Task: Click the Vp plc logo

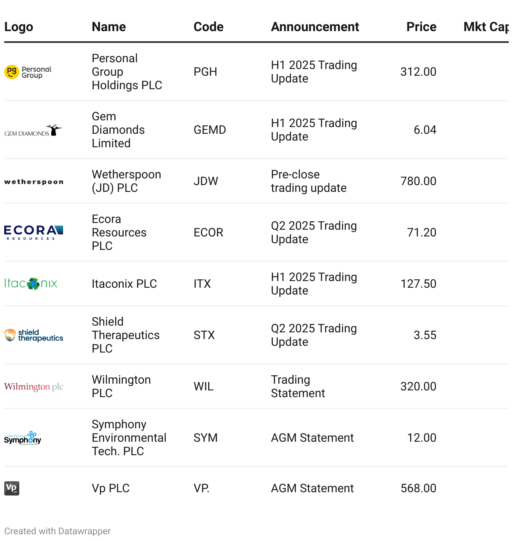Action: point(12,488)
